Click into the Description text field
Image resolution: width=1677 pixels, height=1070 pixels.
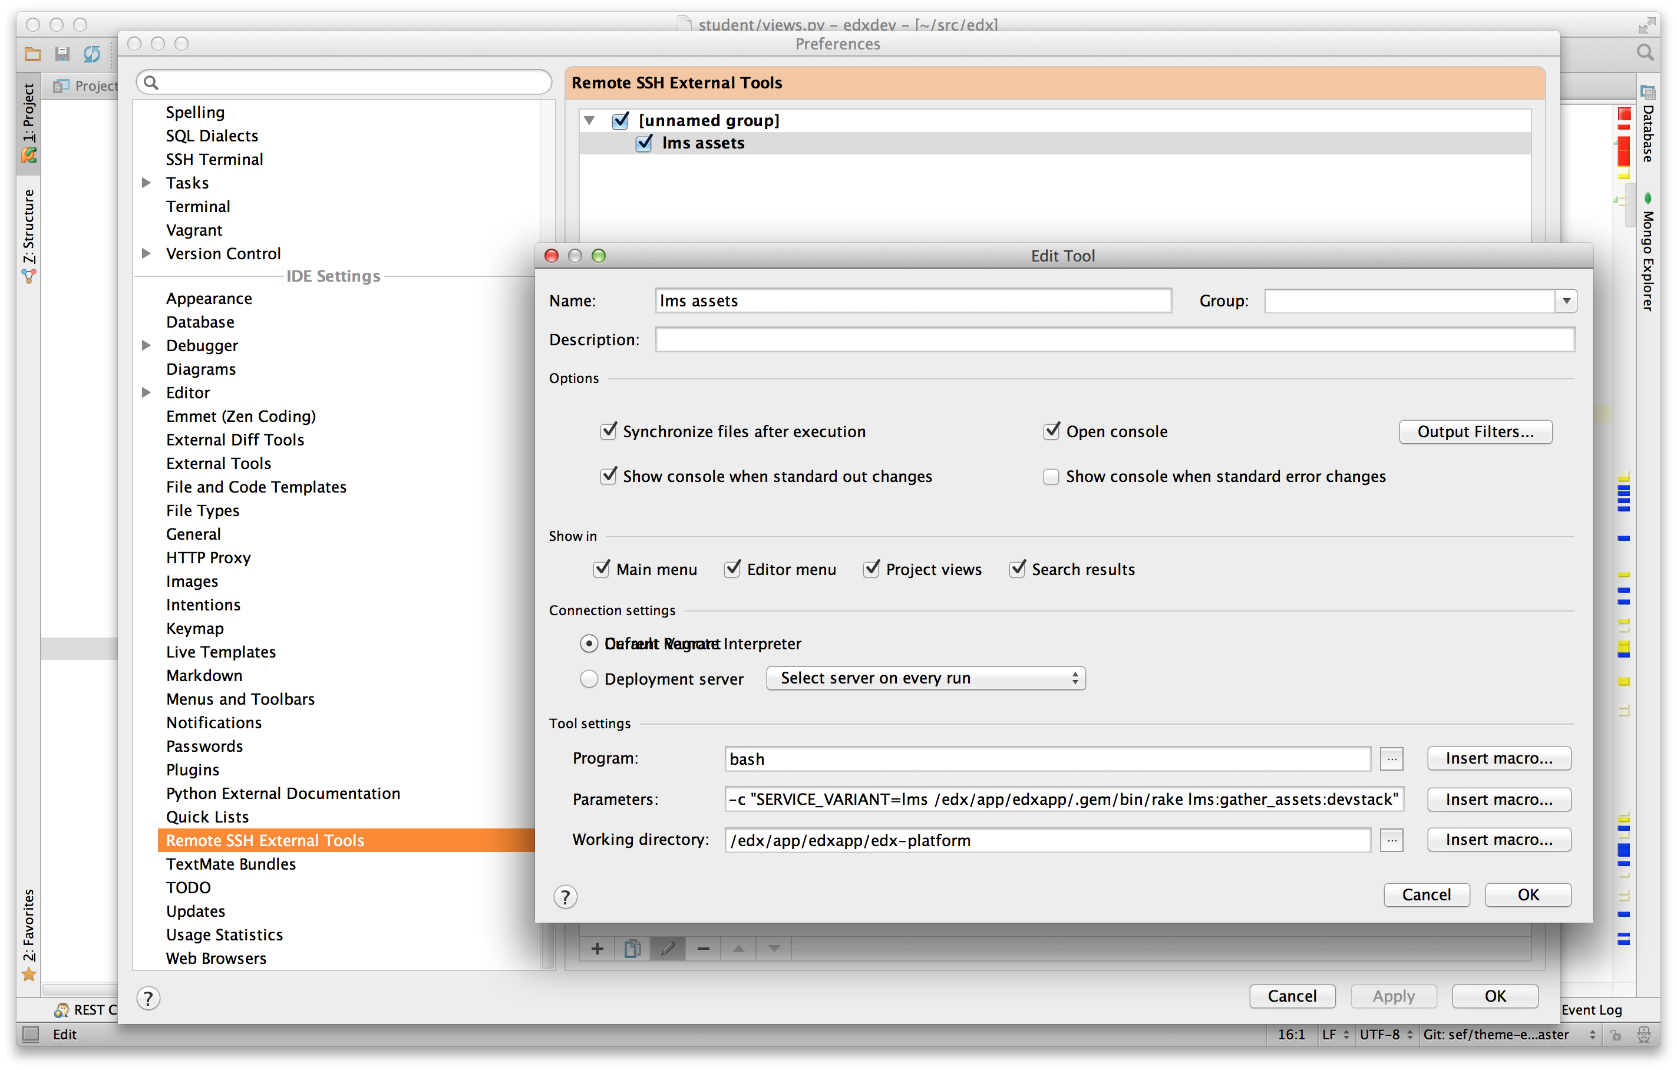(1114, 340)
